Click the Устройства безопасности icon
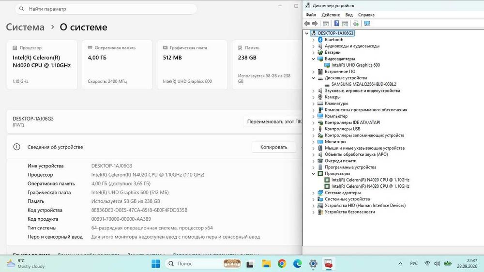Screen dimensions: 484x272 (320, 212)
